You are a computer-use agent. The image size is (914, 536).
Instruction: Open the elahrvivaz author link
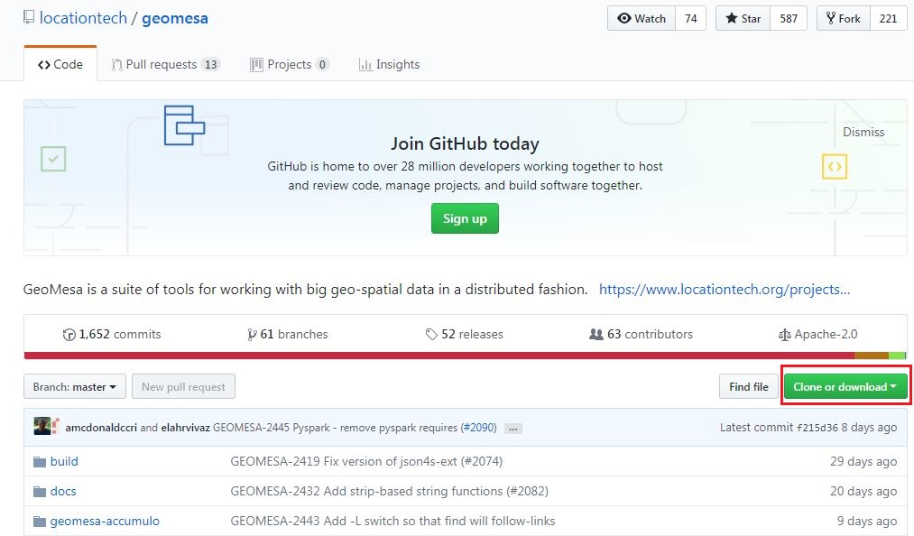click(x=185, y=428)
